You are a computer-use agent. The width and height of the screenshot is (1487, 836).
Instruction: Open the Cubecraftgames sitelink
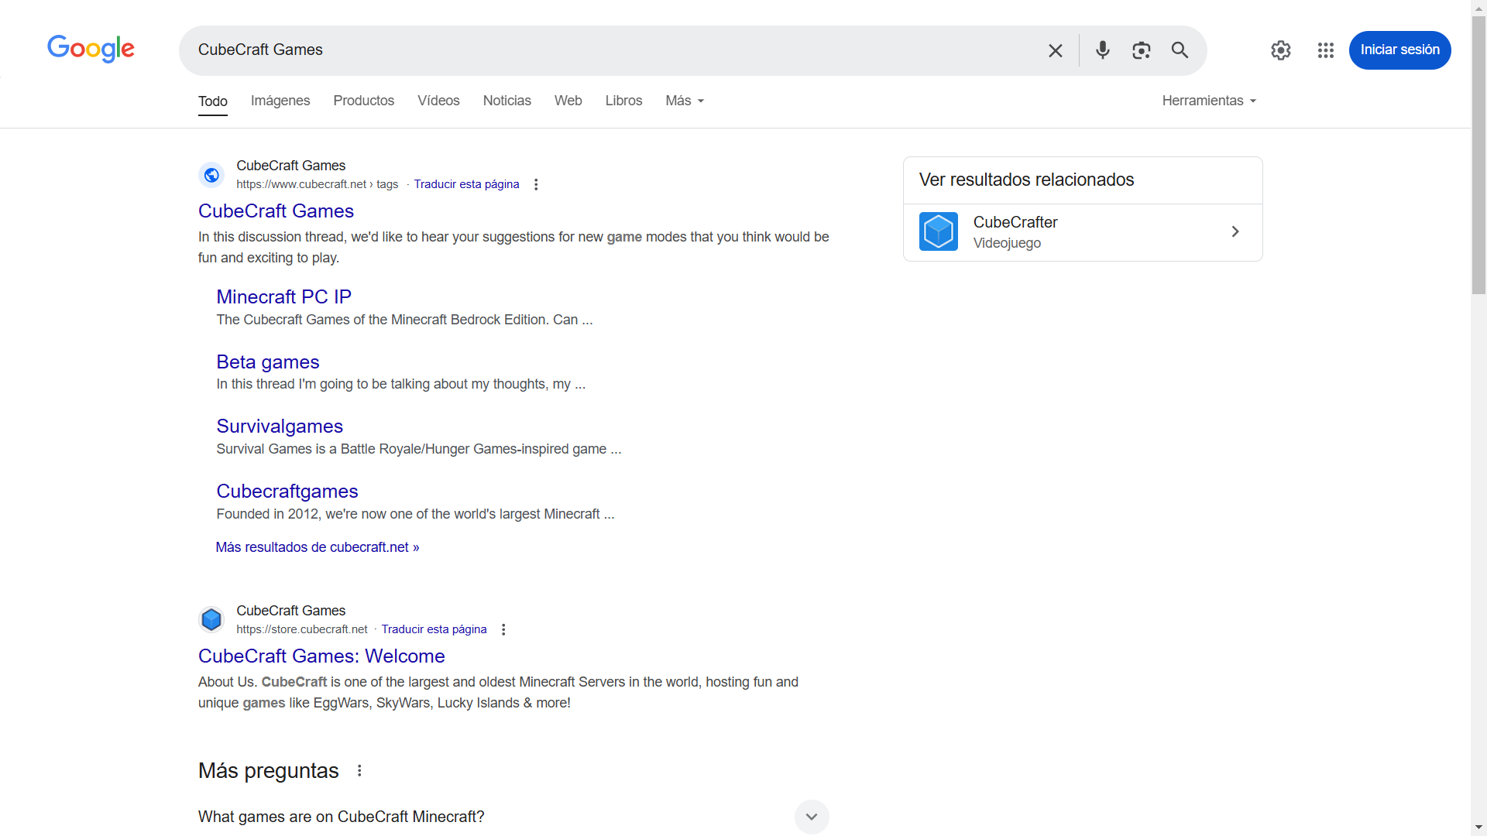pyautogui.click(x=287, y=491)
